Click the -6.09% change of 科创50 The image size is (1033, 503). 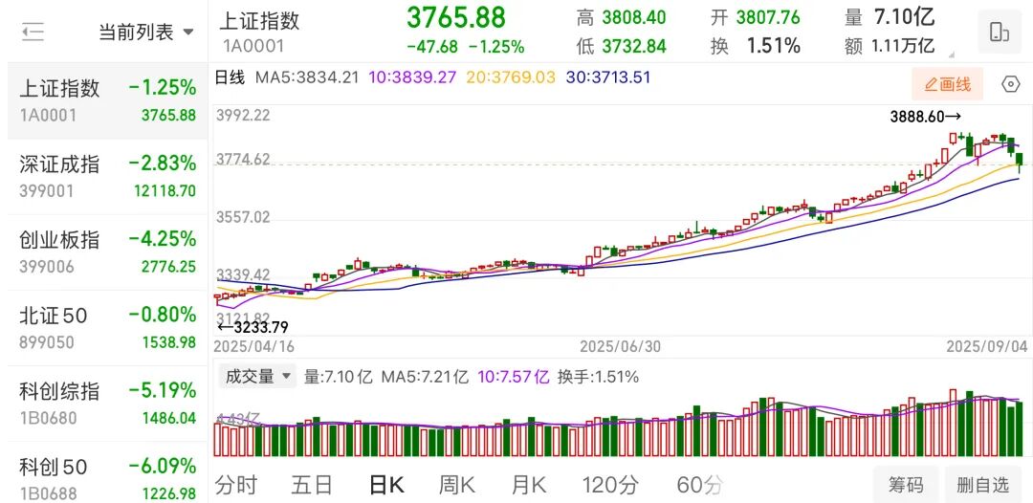162,466
